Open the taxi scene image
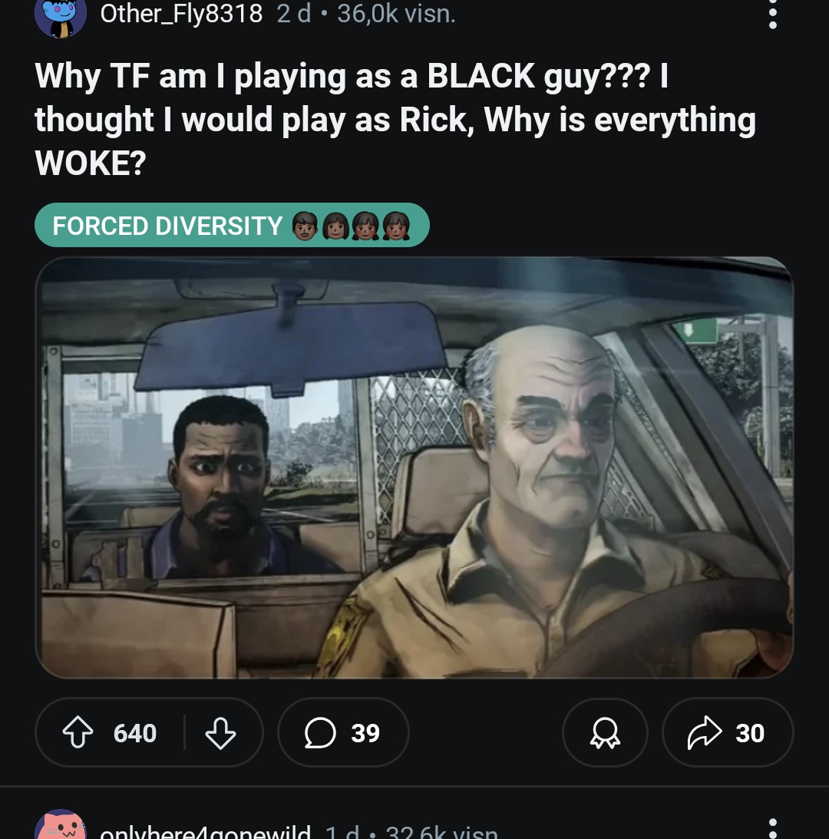 (x=414, y=467)
